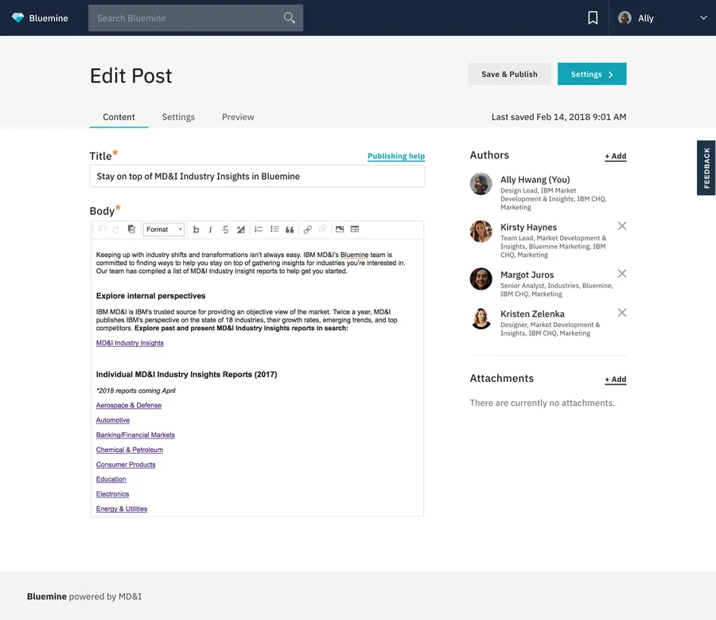
Task: Click the 'Explore internal perspectives' heading
Action: pos(150,295)
